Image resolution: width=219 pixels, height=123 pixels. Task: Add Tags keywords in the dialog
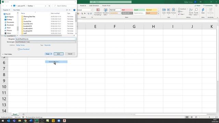[x=48, y=45]
